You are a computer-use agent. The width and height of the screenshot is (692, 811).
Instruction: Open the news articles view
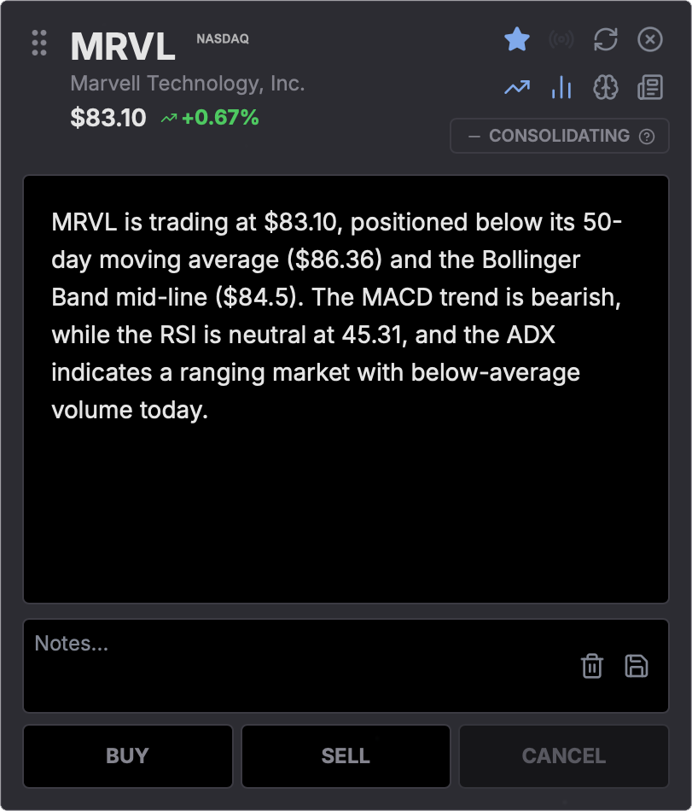coord(650,87)
